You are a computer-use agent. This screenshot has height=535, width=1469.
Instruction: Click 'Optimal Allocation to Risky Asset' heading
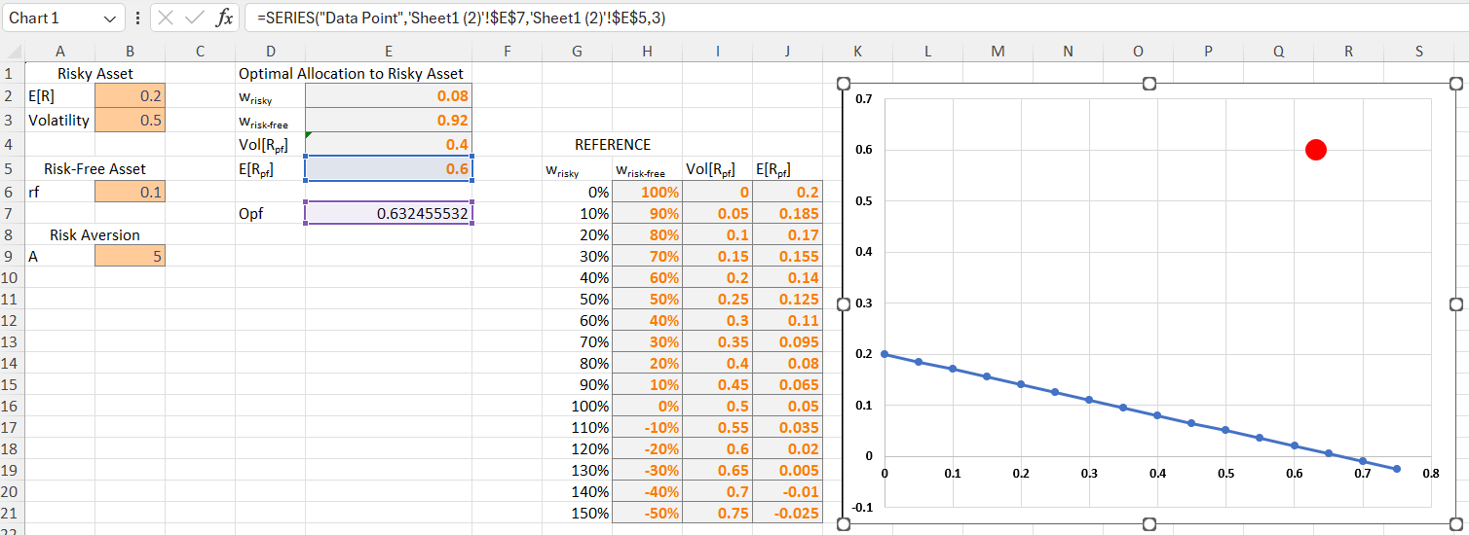pos(351,73)
